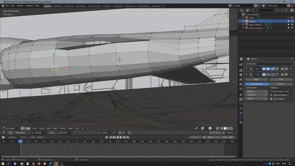Expand the Cube tree item
This screenshot has width=295, height=166.
pos(243,18)
